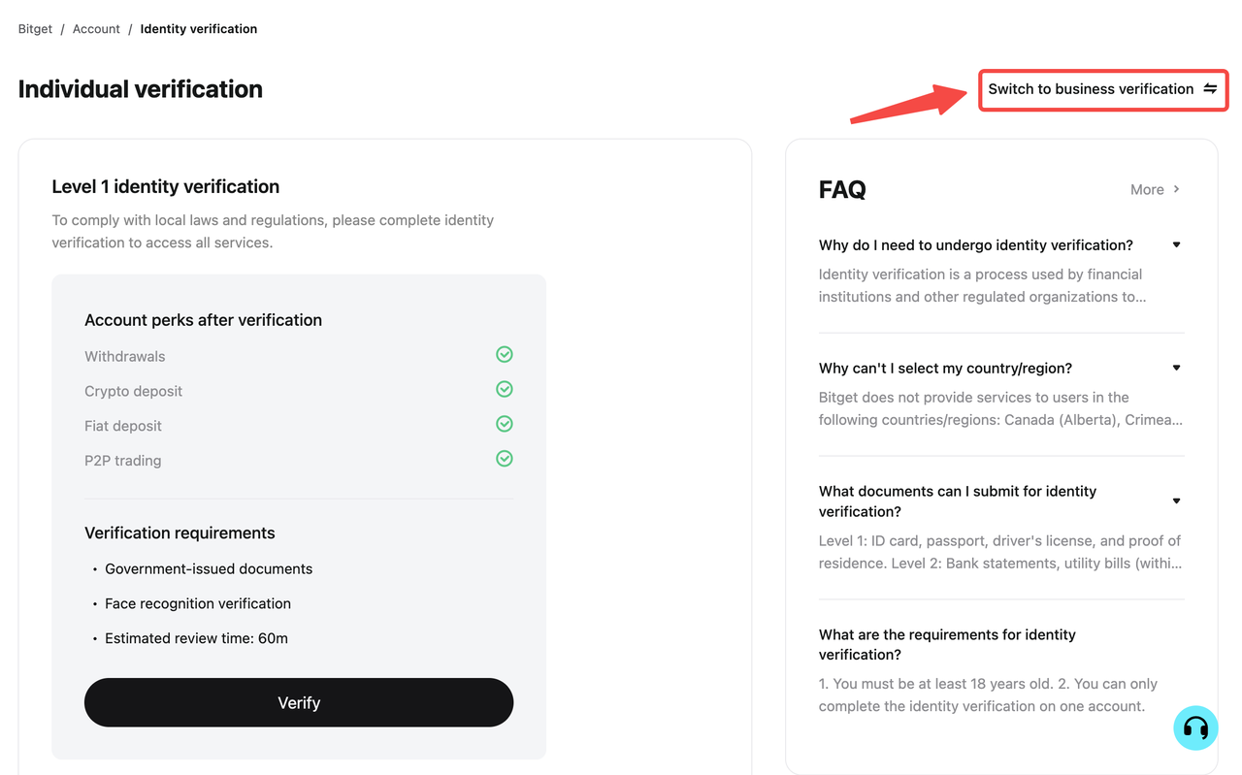Image resolution: width=1242 pixels, height=775 pixels.
Task: Open the More FAQ link
Action: tap(1147, 189)
